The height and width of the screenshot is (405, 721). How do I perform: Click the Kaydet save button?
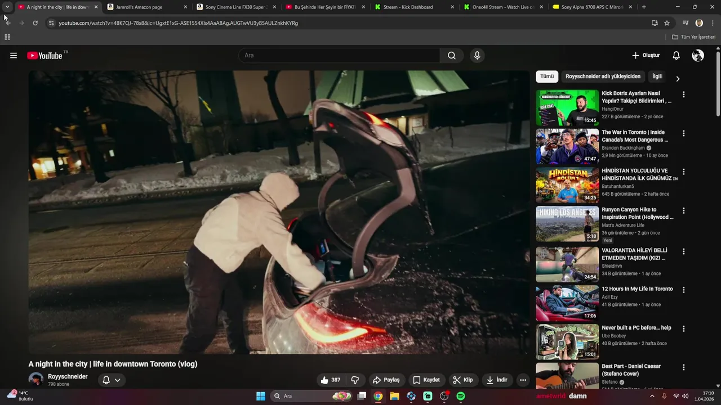tap(426, 380)
